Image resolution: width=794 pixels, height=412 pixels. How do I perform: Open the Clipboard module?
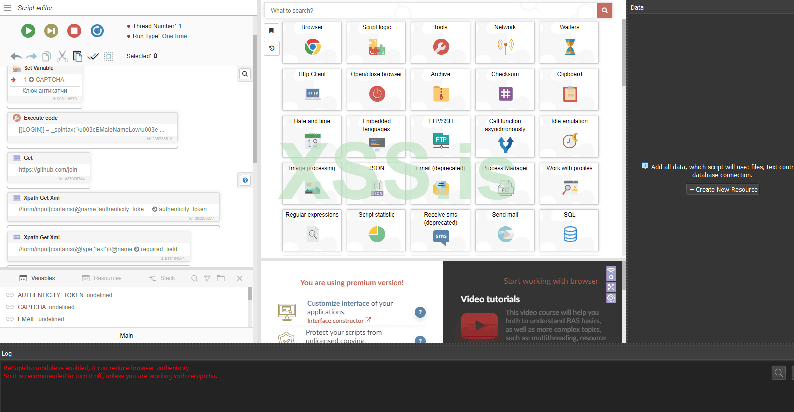(x=570, y=90)
